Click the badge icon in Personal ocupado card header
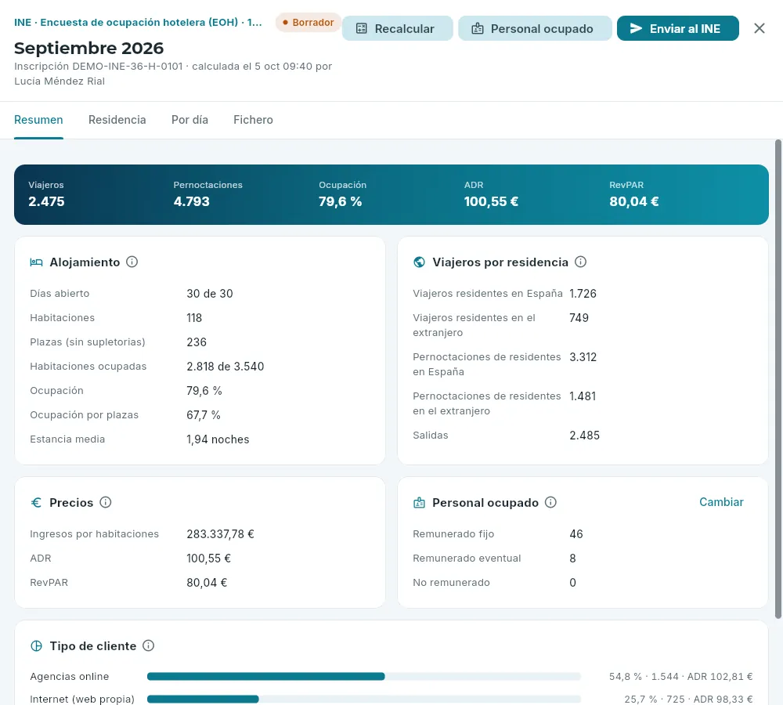This screenshot has width=783, height=705. 419,503
